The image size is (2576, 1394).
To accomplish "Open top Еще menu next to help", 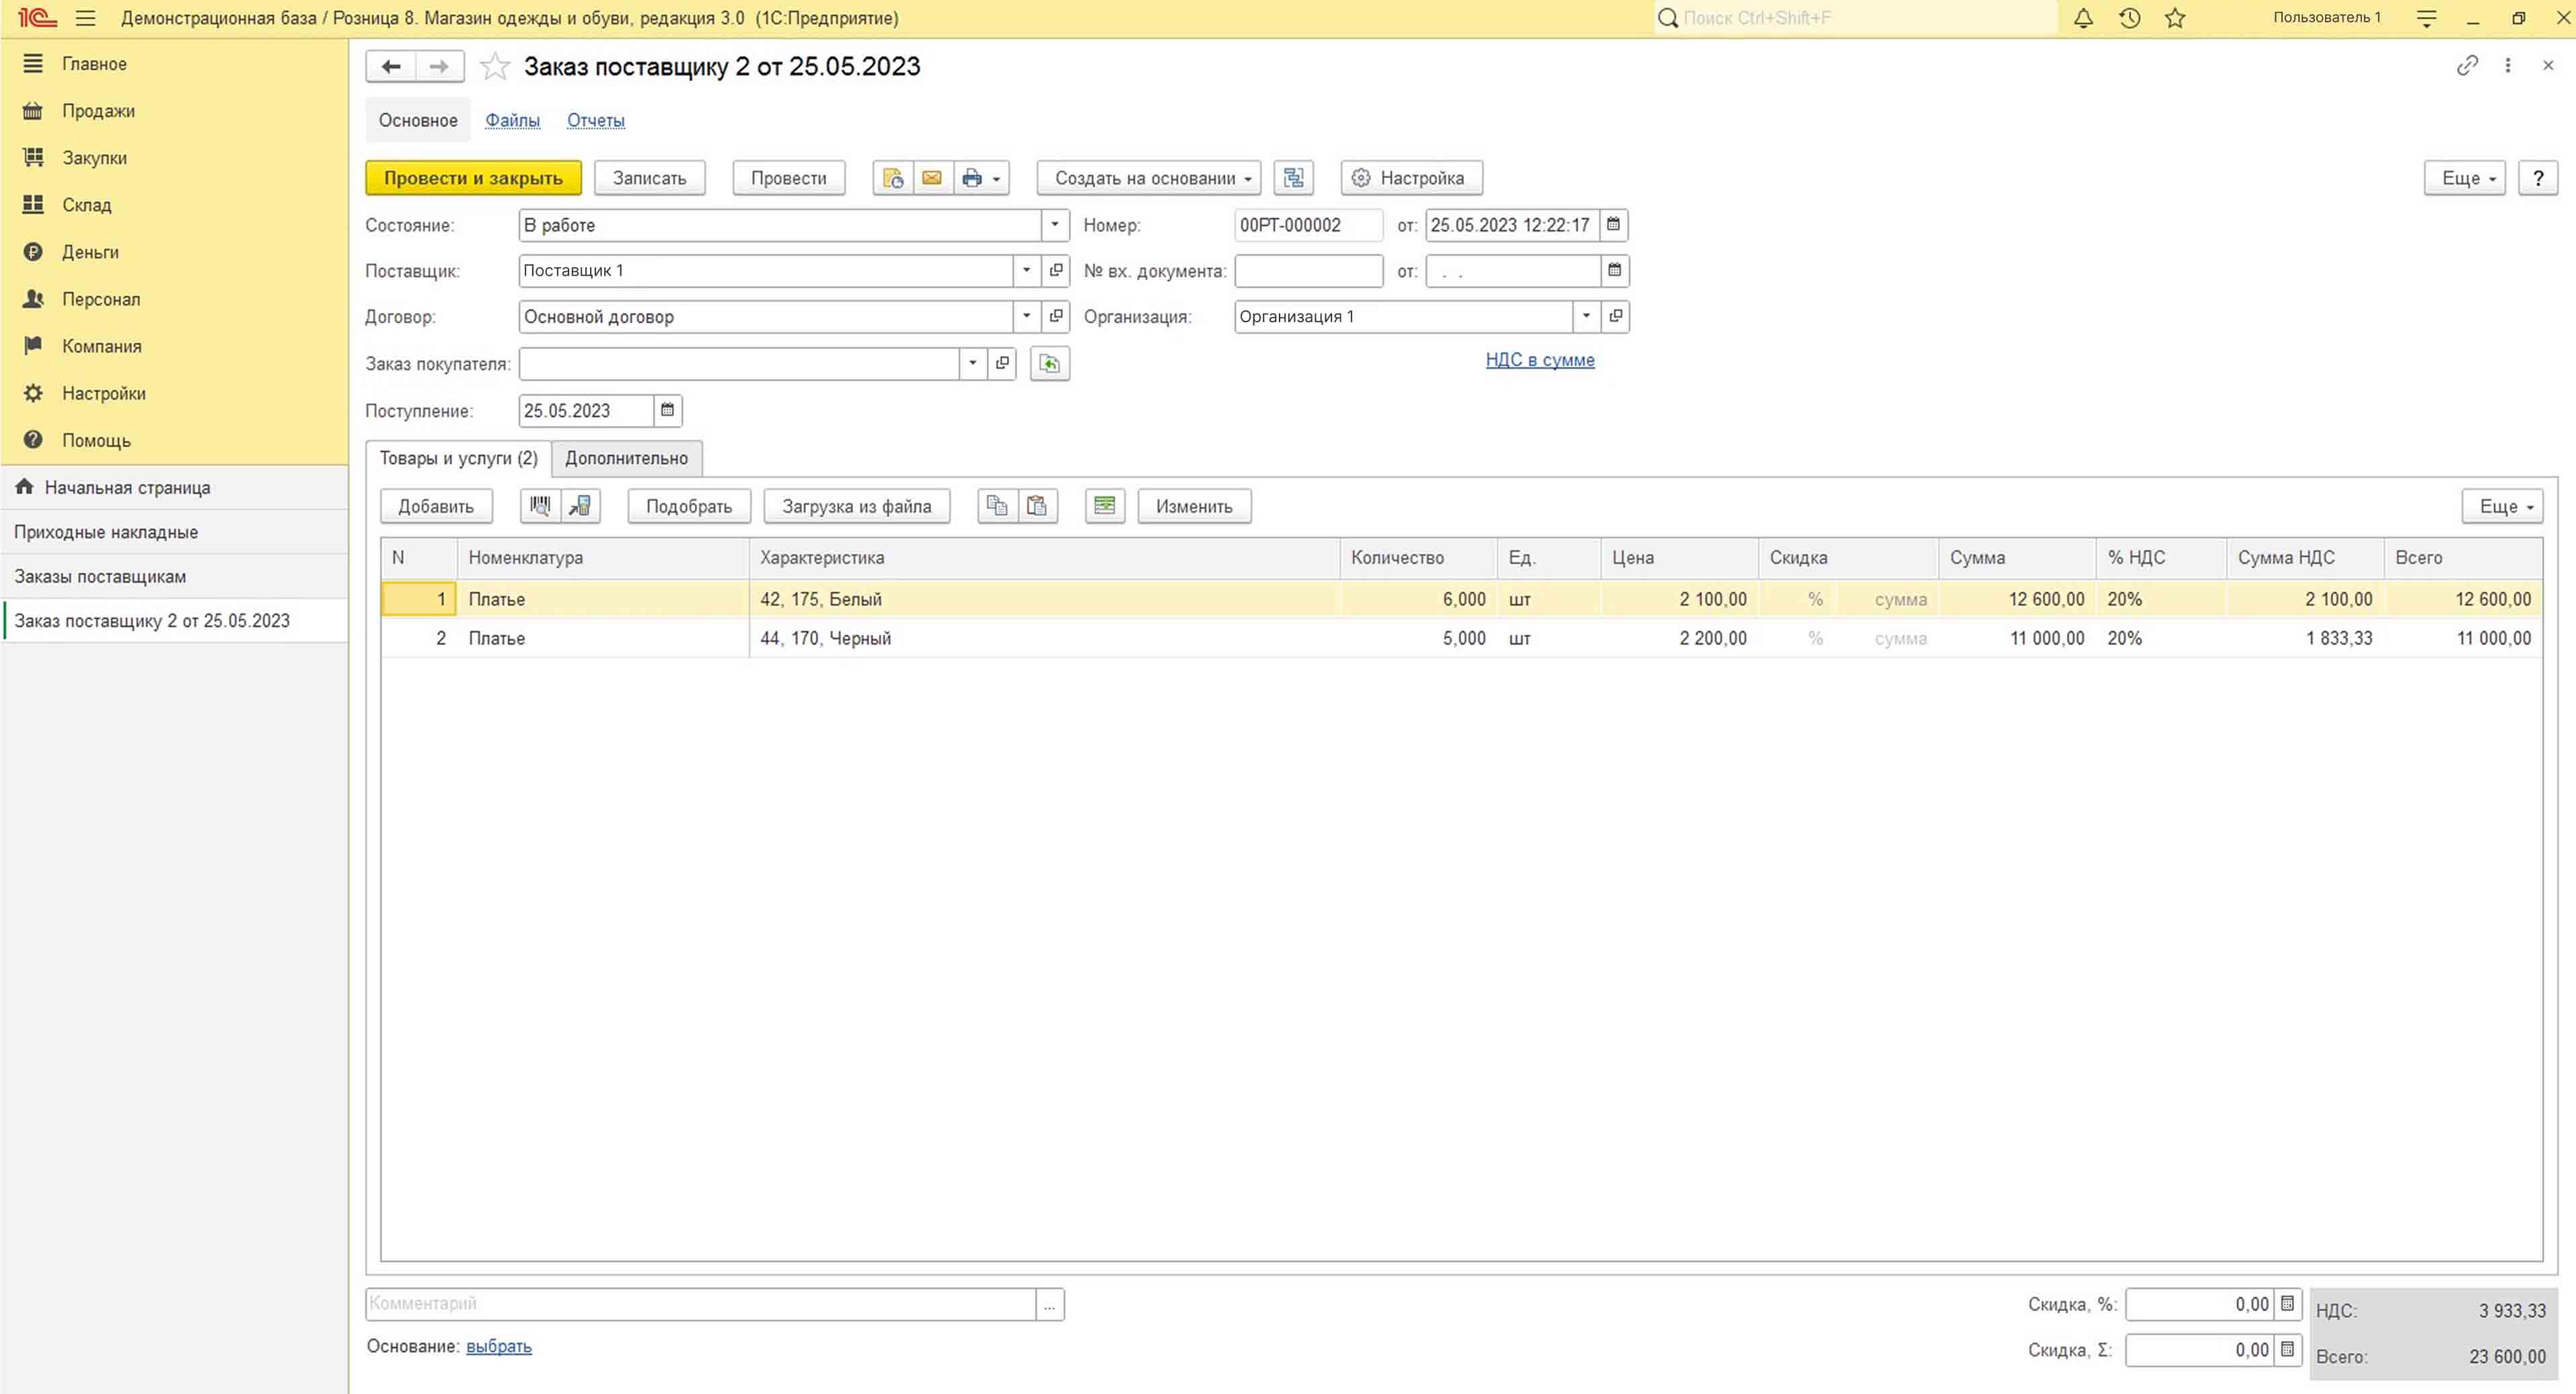I will point(2465,178).
